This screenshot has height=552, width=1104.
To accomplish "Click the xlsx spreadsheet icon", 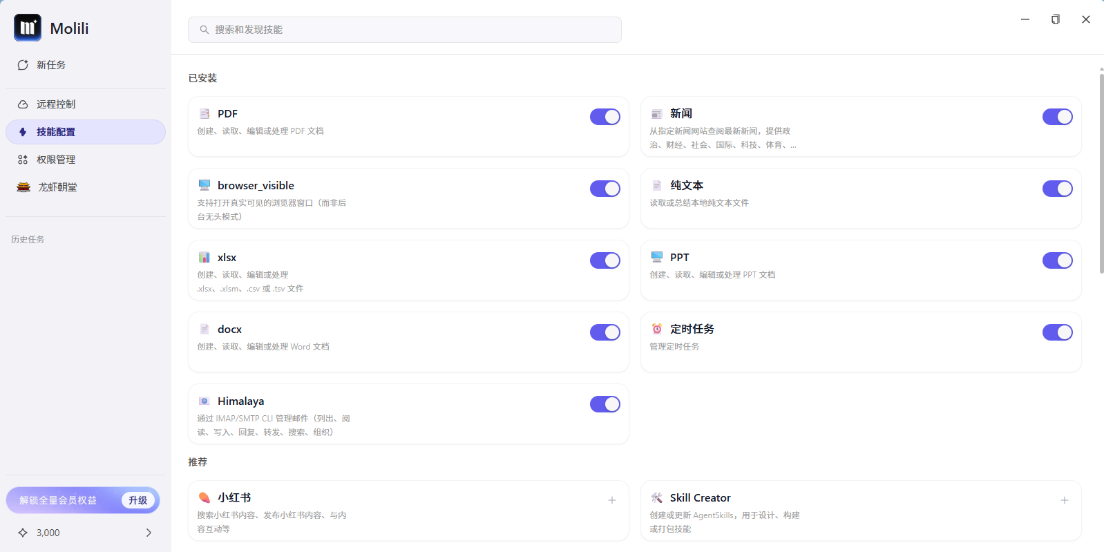I will coord(204,257).
